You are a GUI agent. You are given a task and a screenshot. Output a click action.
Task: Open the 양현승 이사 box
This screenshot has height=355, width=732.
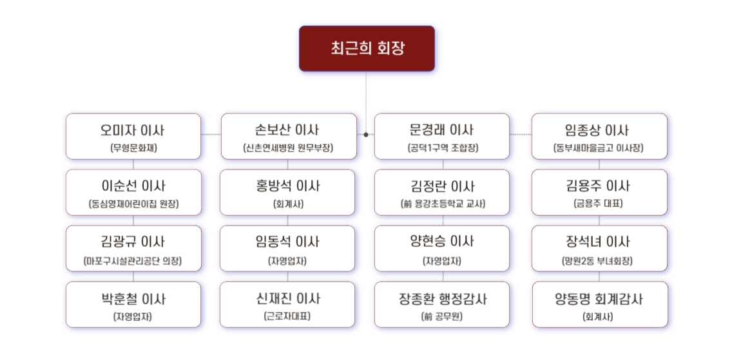pos(441,249)
